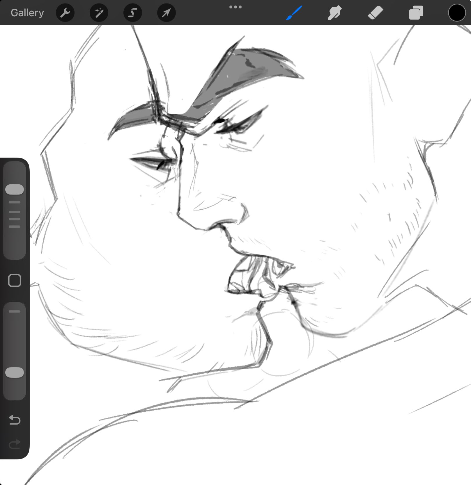Select the Smudge tool
Viewport: 471px width, 485px height.
click(x=334, y=13)
